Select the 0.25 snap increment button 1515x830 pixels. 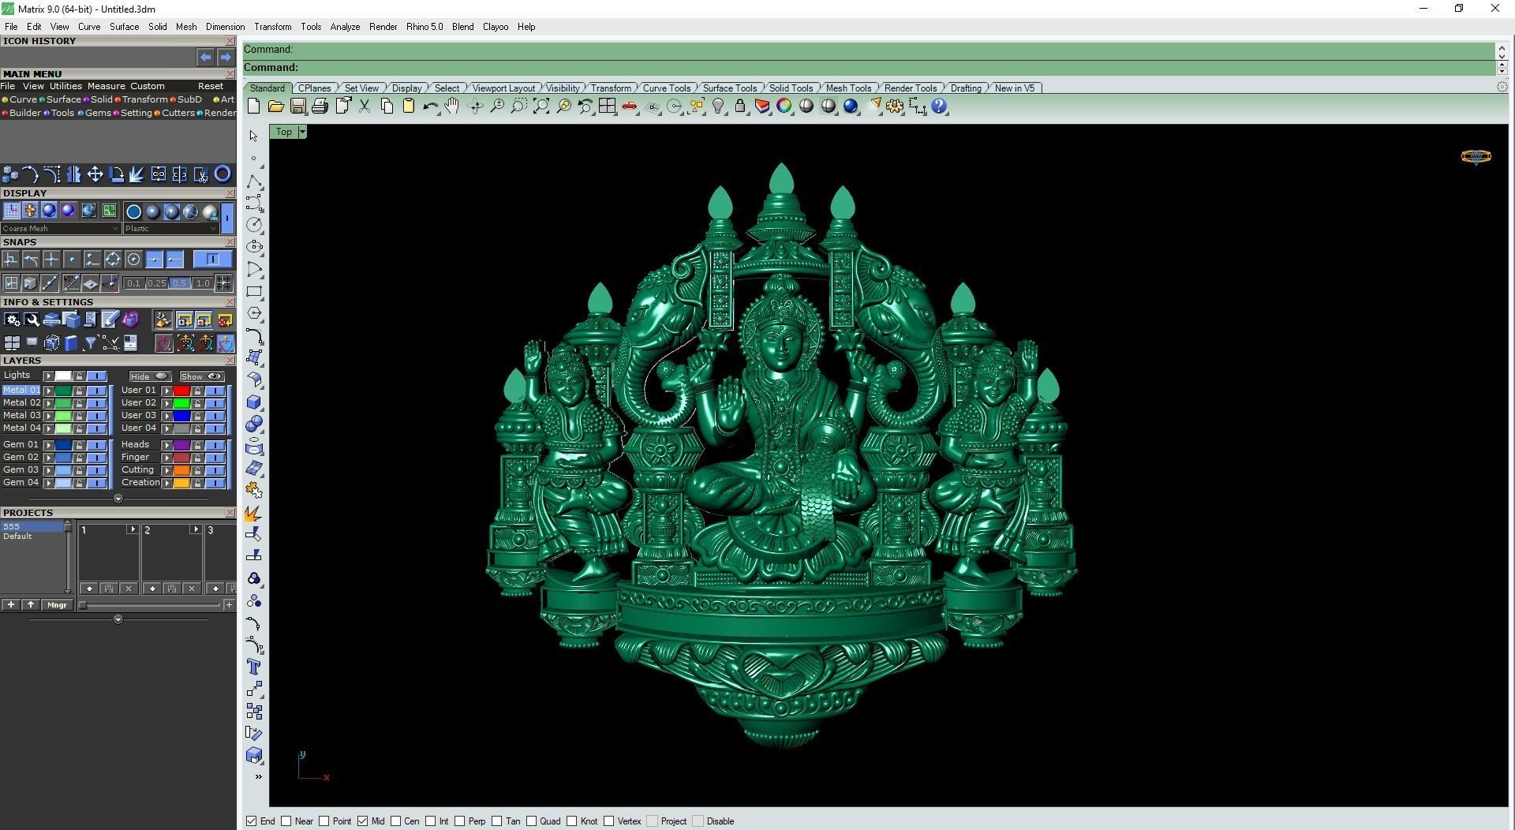[156, 283]
